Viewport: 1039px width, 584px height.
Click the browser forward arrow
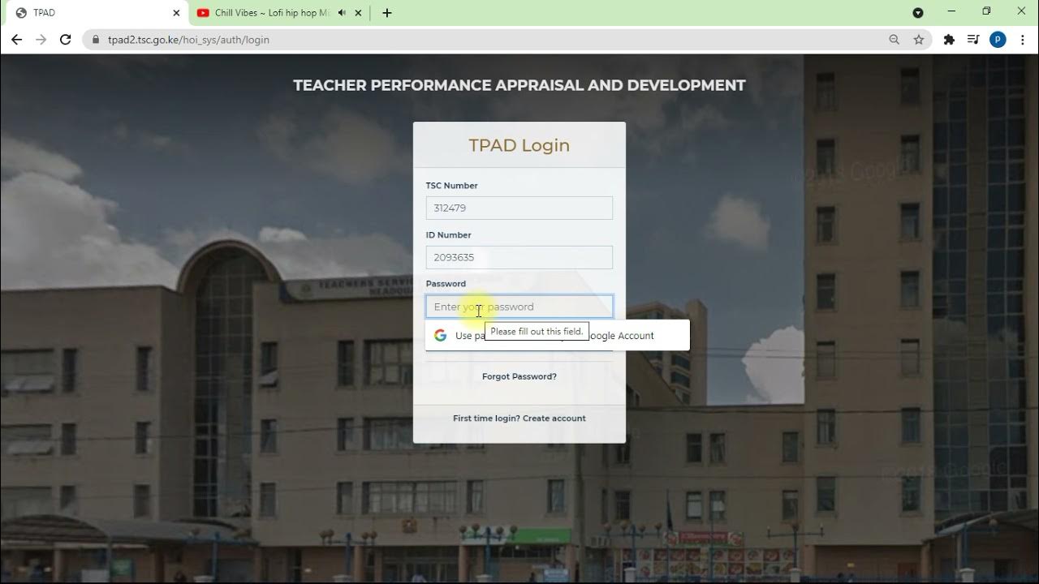pos(41,39)
